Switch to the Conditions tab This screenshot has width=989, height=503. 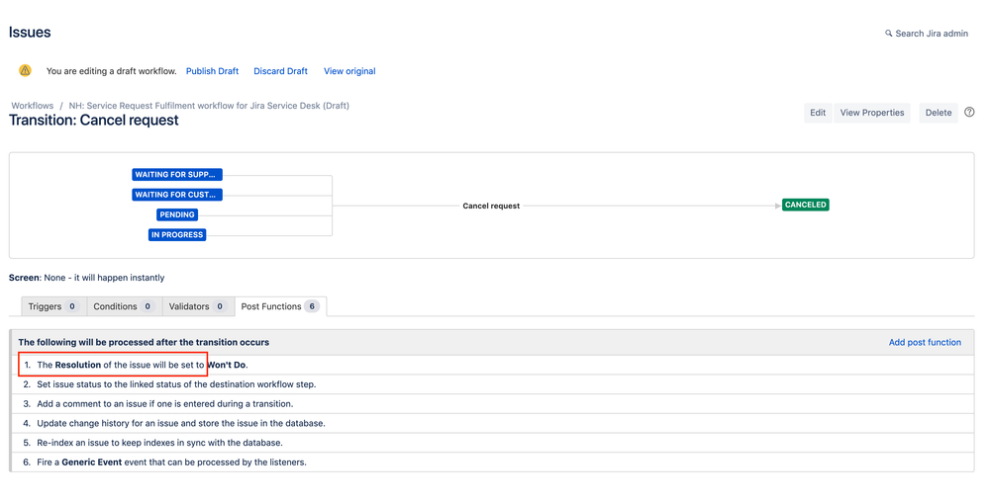125,306
